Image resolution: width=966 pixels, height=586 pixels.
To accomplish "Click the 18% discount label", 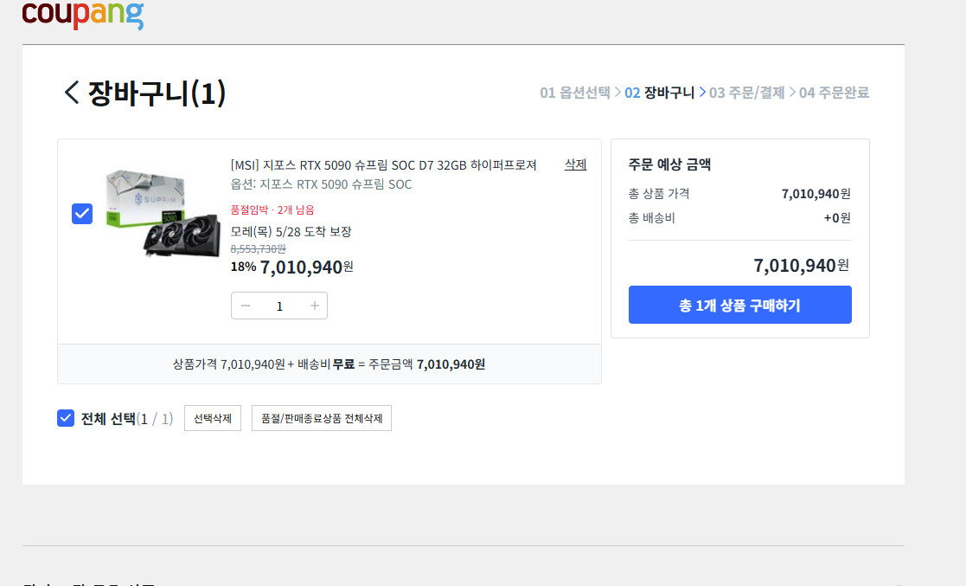I will click(243, 267).
